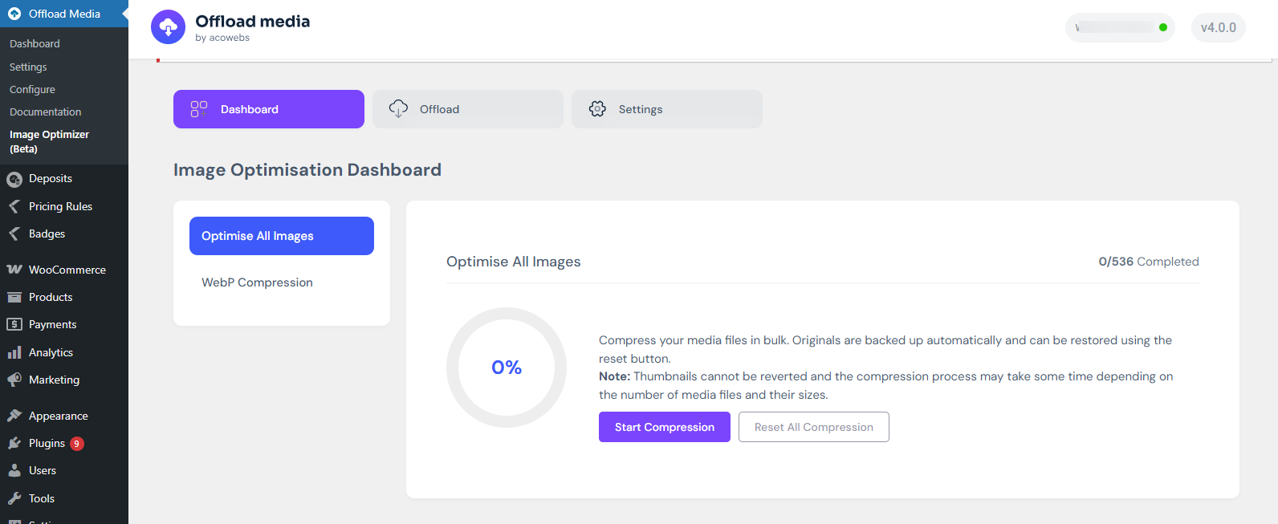Click the Reset All Compression button

click(x=814, y=427)
